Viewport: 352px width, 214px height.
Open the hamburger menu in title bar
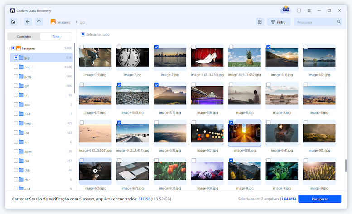click(x=309, y=10)
